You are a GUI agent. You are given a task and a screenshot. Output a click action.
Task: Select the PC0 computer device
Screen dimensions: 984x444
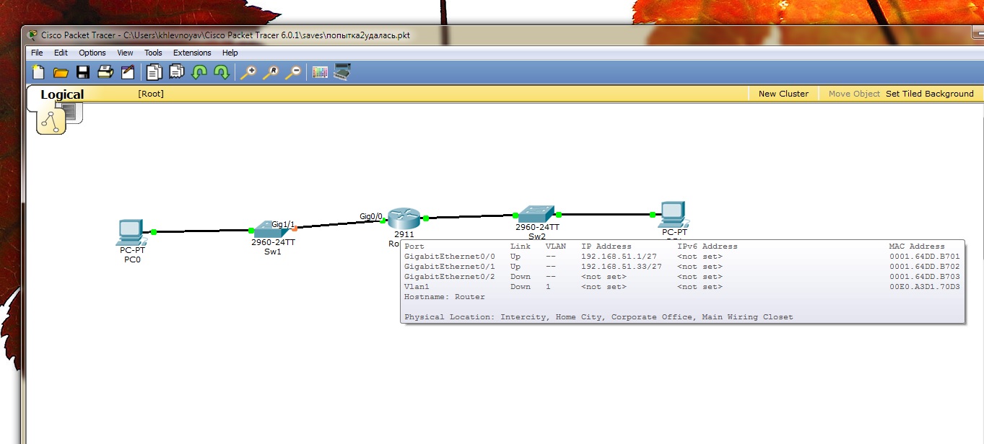click(x=131, y=231)
